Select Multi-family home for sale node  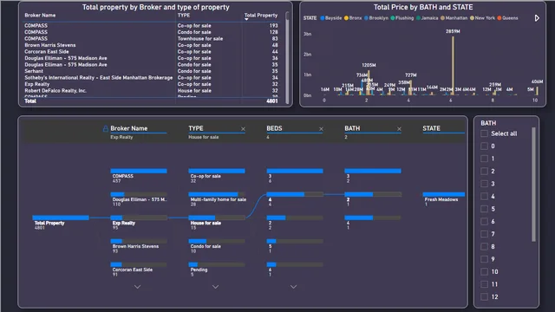pos(218,199)
